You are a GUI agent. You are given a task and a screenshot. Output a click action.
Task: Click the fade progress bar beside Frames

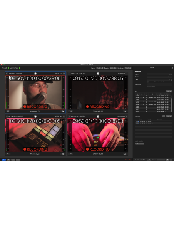[x=161, y=160]
